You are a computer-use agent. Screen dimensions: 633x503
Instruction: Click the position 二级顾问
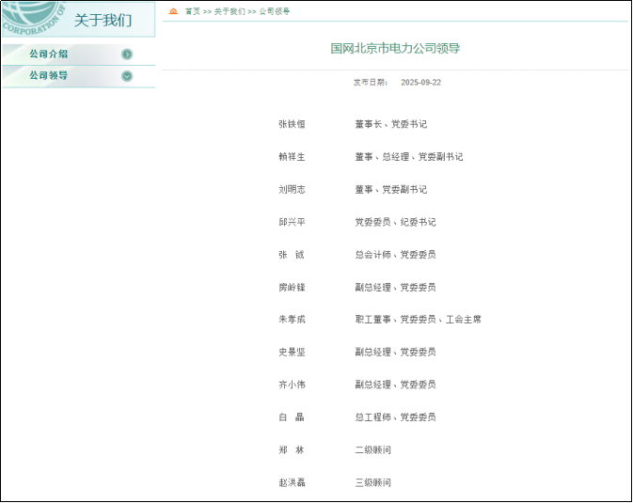[x=373, y=450]
